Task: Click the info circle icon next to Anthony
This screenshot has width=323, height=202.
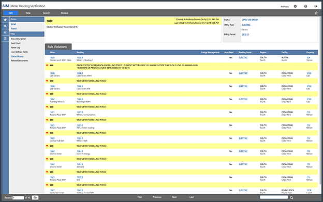Action: (x=295, y=6)
